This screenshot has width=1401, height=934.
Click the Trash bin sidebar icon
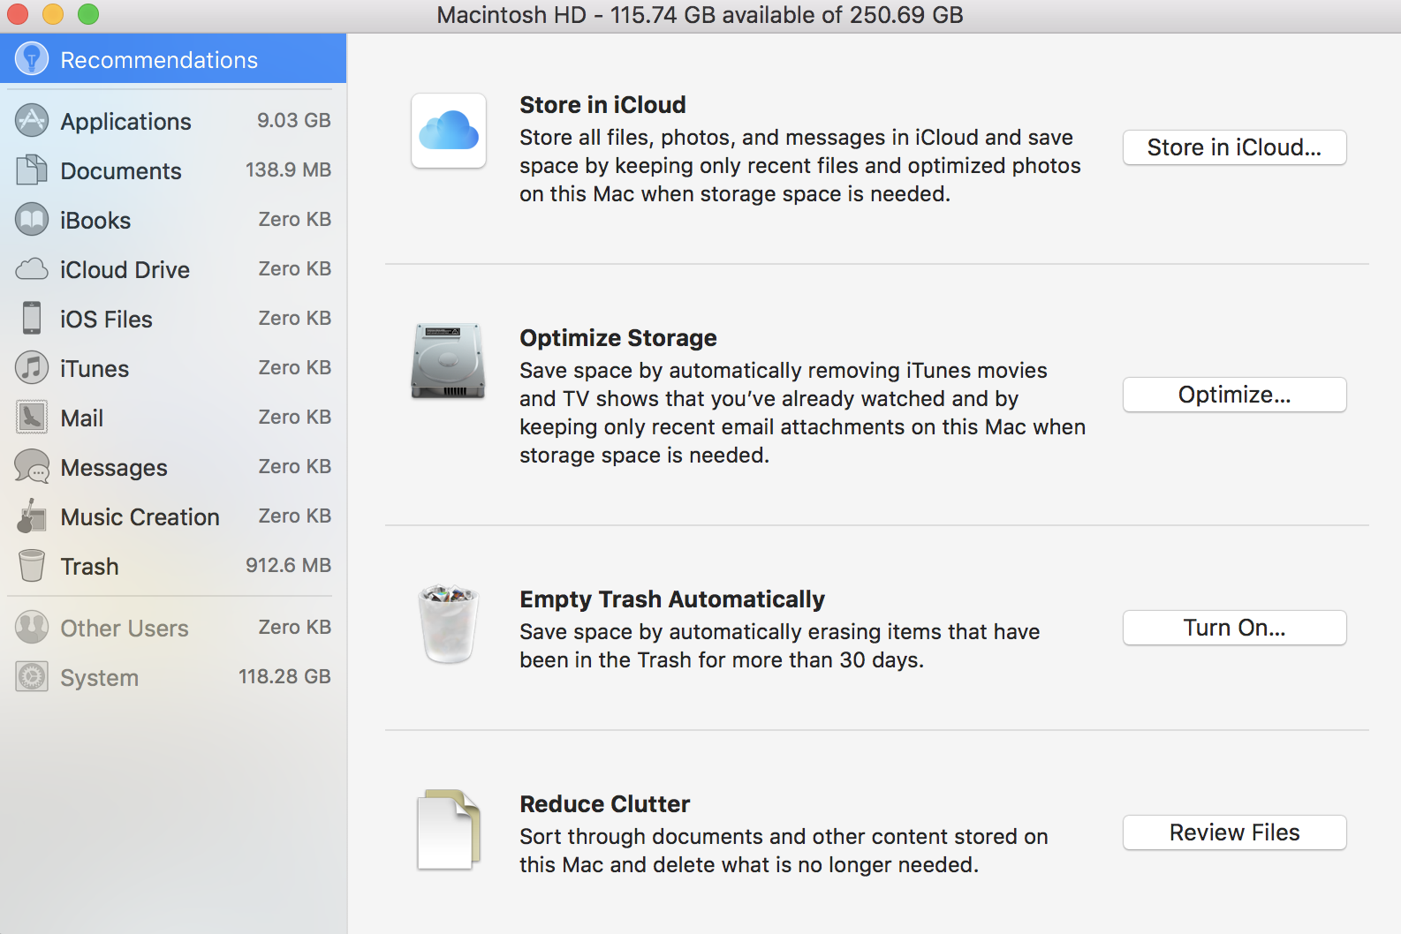[x=32, y=565]
